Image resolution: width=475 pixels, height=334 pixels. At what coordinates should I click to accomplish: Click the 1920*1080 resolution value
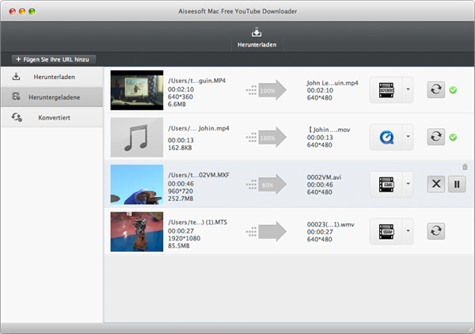184,238
